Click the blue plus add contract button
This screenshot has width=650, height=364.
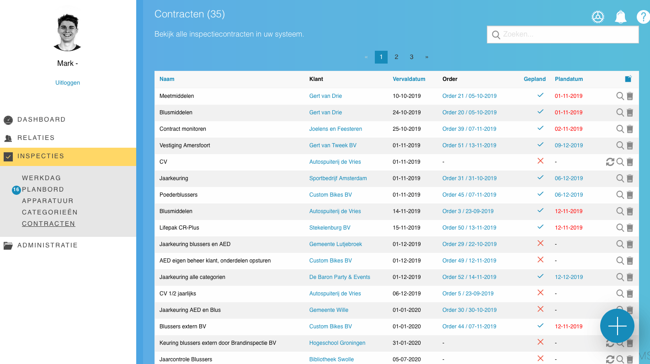pyautogui.click(x=617, y=326)
